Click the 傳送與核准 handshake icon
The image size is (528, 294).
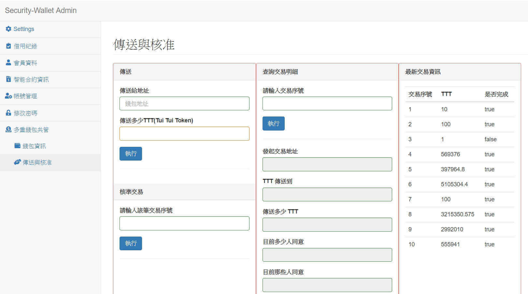point(17,162)
